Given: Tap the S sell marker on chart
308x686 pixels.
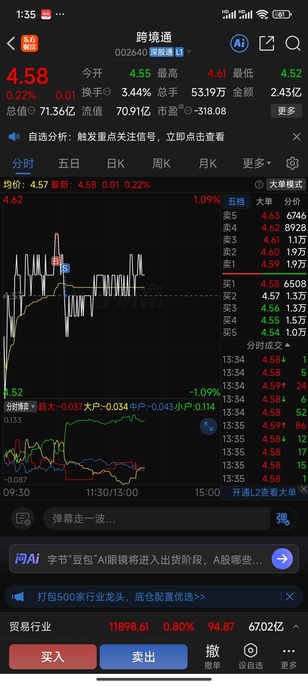Looking at the screenshot, I should point(65,268).
